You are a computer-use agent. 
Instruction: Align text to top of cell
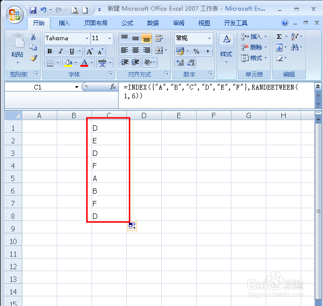pos(124,38)
